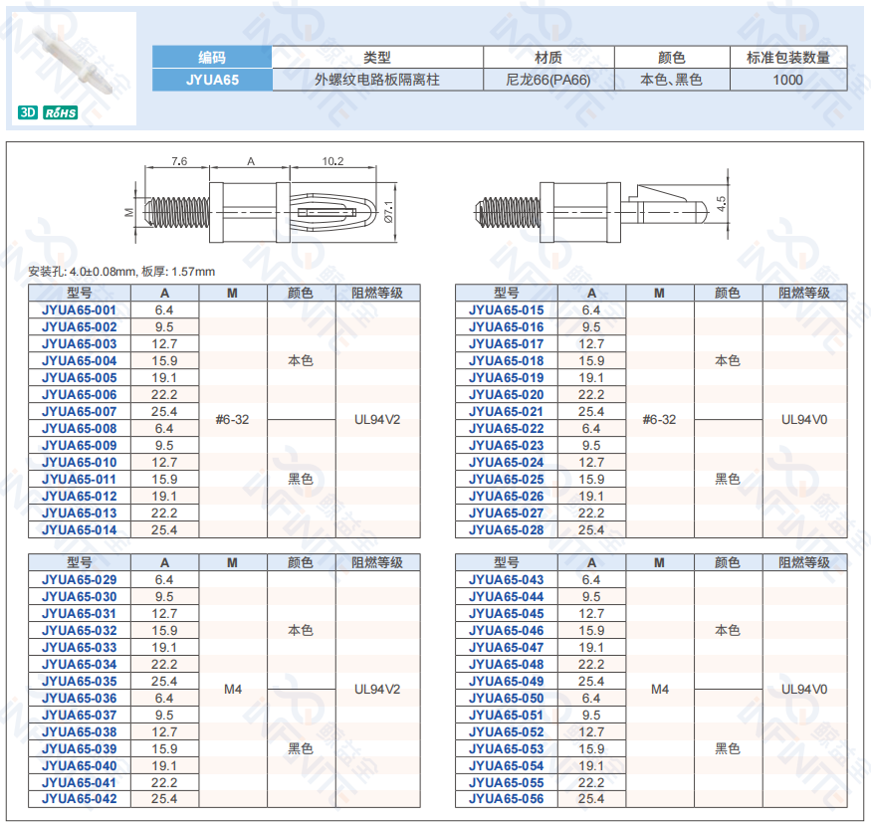
Task: Click the 尼龙66(PA66) material cell
Action: click(x=548, y=80)
